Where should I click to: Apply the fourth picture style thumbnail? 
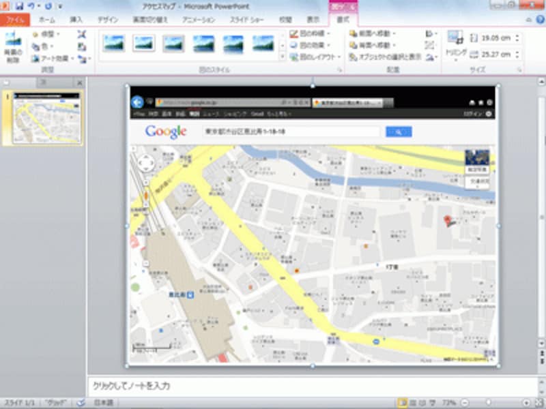coord(203,44)
